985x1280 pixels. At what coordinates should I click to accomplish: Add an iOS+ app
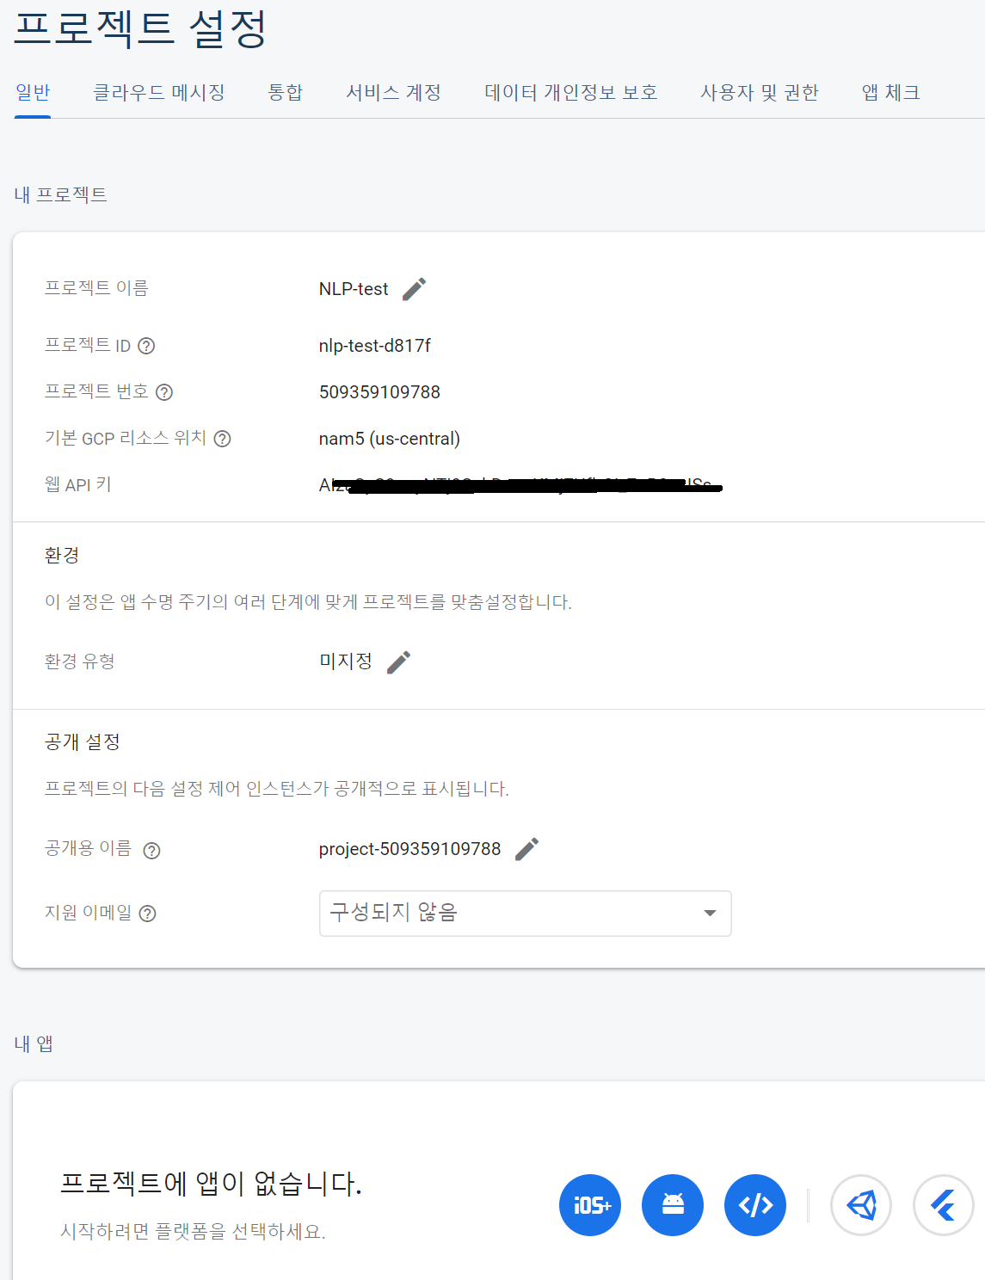pyautogui.click(x=590, y=1205)
